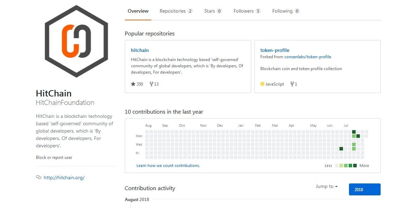394x208 pixels.
Task: Click the August 2018 activity label
Action: pyautogui.click(x=137, y=200)
